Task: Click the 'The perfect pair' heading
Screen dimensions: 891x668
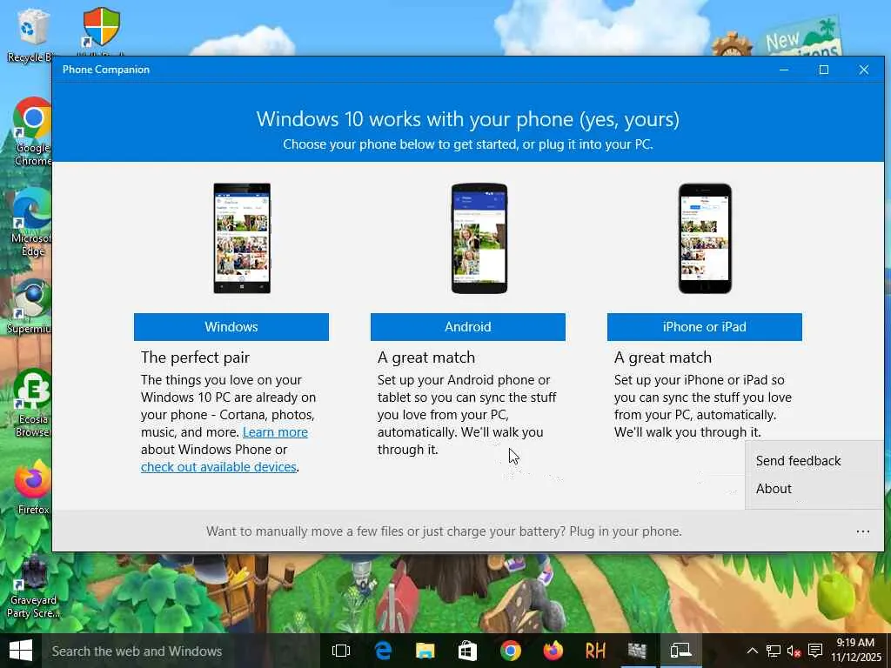Action: click(196, 357)
